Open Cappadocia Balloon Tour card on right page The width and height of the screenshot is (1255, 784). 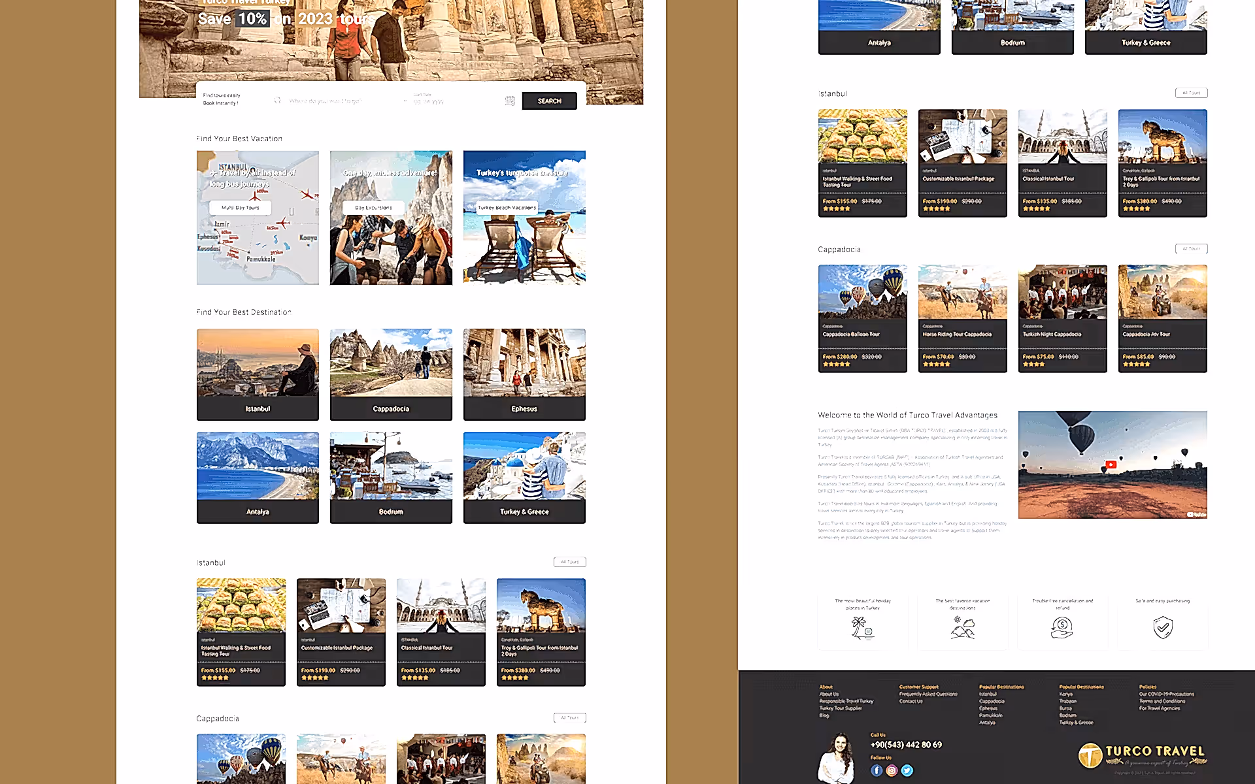(863, 318)
